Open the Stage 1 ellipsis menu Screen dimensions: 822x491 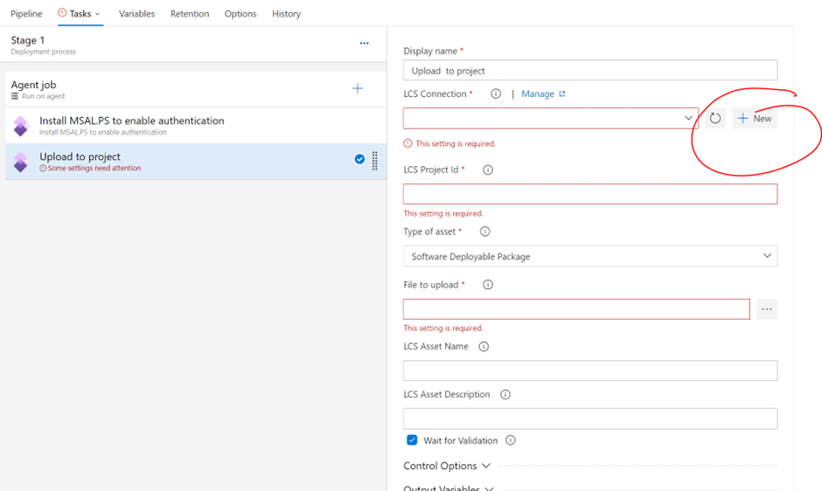pos(364,43)
